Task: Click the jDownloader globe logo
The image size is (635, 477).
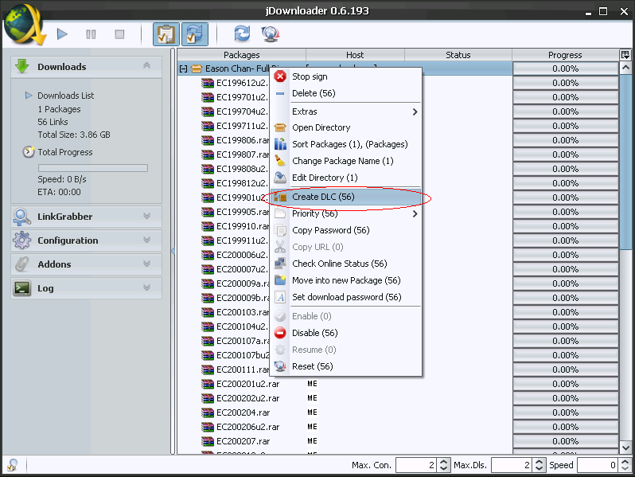Action: pyautogui.click(x=24, y=25)
